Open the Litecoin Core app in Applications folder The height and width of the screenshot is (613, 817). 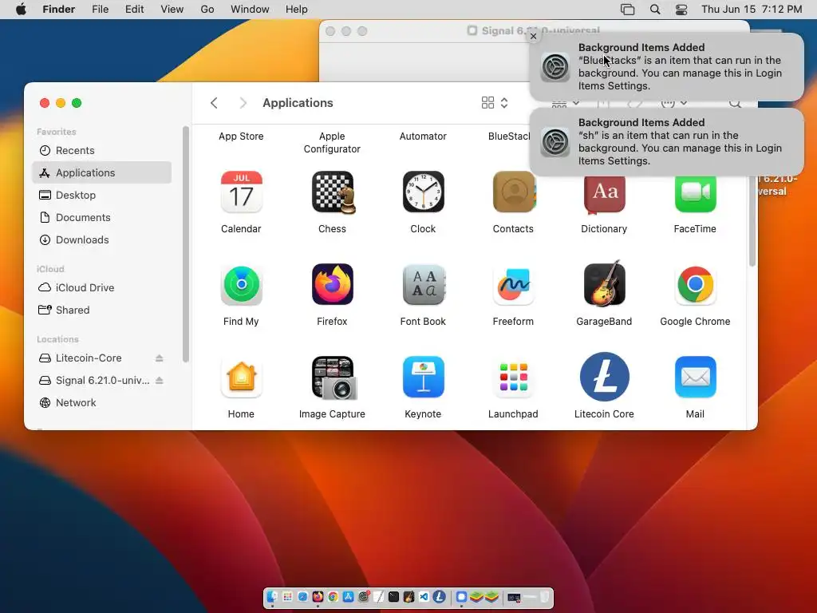[x=605, y=377]
